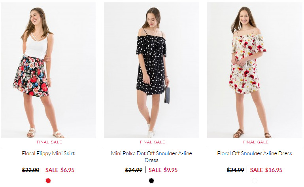Click the crossed-out $24.99 price under polka dot dress

pos(134,170)
